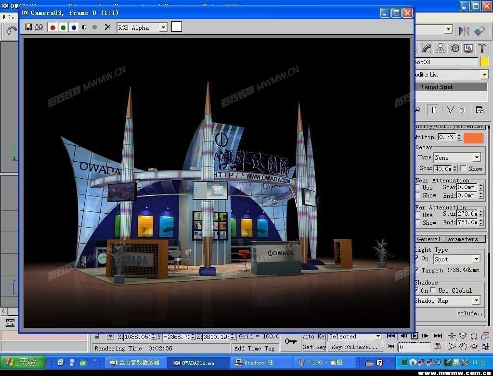Go to the start frame
Viewport: 493px width, 376px height.
391,336
